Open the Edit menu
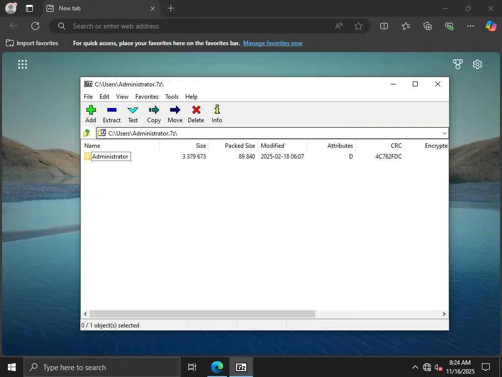The image size is (502, 377). [x=104, y=97]
